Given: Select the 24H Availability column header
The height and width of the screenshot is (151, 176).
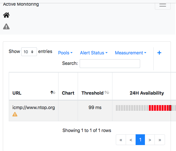Looking at the screenshot, I should click(x=147, y=93).
